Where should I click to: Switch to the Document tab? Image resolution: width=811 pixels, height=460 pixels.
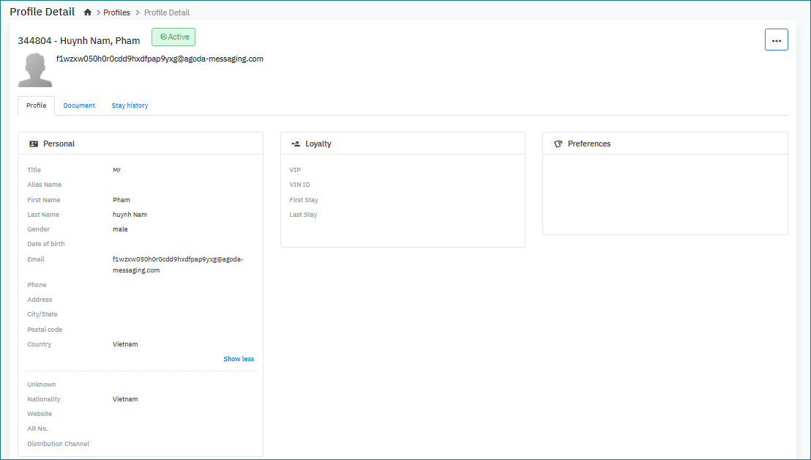point(79,105)
